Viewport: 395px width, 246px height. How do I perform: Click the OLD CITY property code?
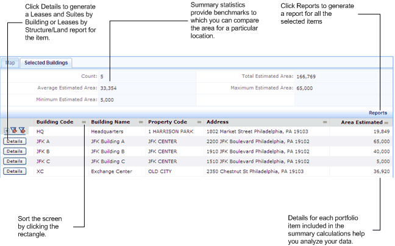[x=160, y=171]
